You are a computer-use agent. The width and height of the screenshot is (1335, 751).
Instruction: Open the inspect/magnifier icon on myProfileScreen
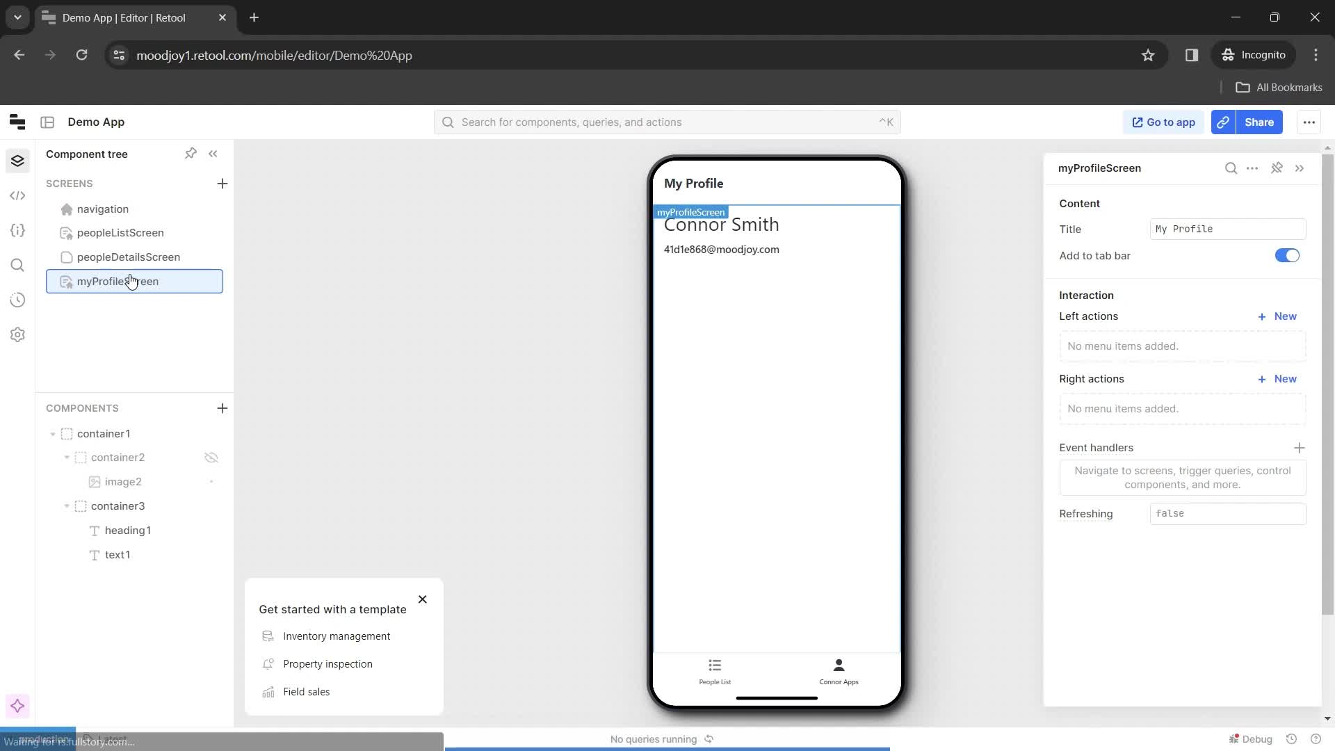click(1231, 168)
